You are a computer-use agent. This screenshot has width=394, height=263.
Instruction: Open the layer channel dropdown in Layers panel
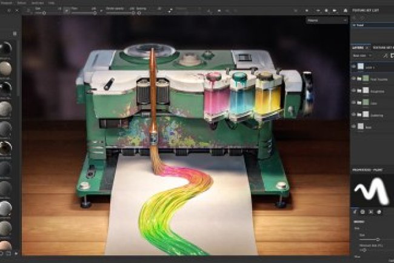click(362, 56)
